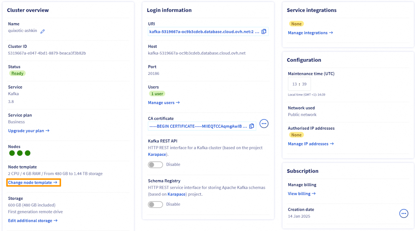Edit the cluster name using the pencil icon
This screenshot has width=415, height=231.
click(x=43, y=31)
